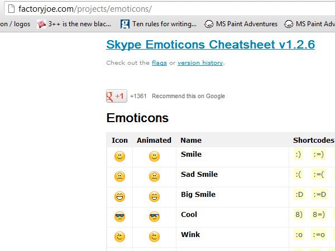Open the 'on / logos' bookmark
The image size is (335, 251).
(x=15, y=24)
